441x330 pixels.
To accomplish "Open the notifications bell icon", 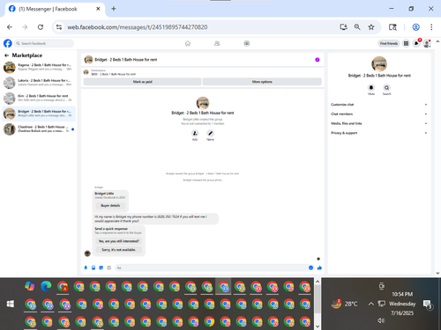I will [416, 43].
